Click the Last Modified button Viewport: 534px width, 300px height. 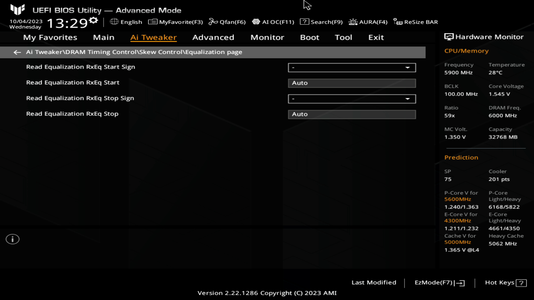coord(374,282)
